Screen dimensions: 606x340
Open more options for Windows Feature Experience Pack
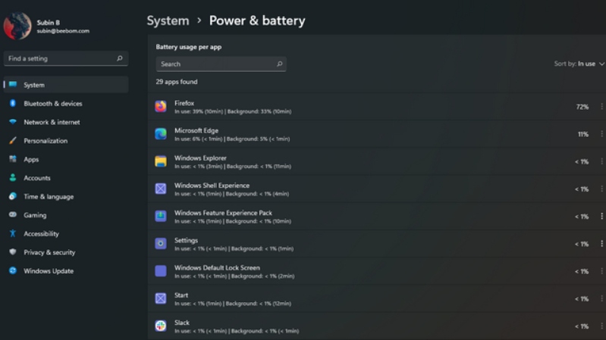tap(601, 216)
